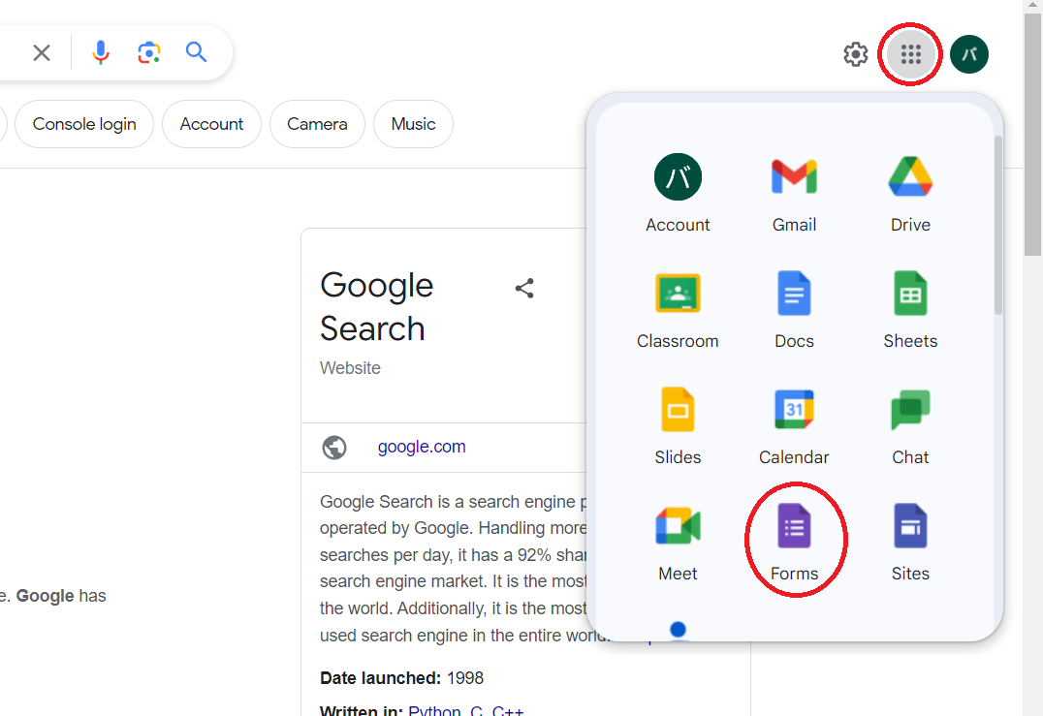Viewport: 1043px width, 716px height.
Task: Open Gmail from the apps panel
Action: coord(794,194)
